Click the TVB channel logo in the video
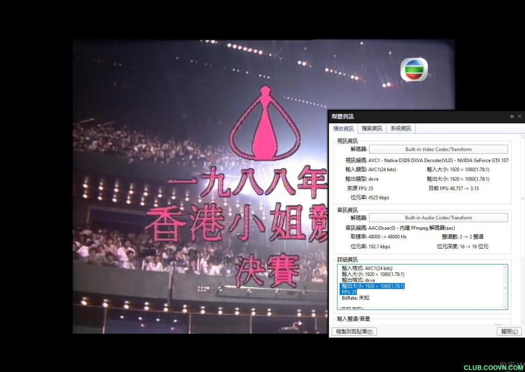 [x=414, y=70]
